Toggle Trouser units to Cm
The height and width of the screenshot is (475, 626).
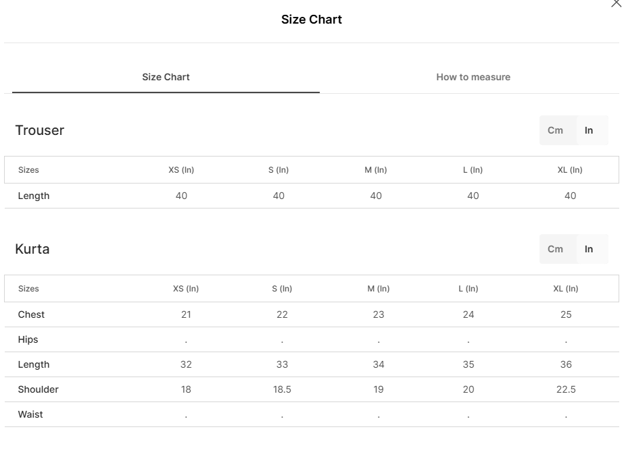click(555, 130)
